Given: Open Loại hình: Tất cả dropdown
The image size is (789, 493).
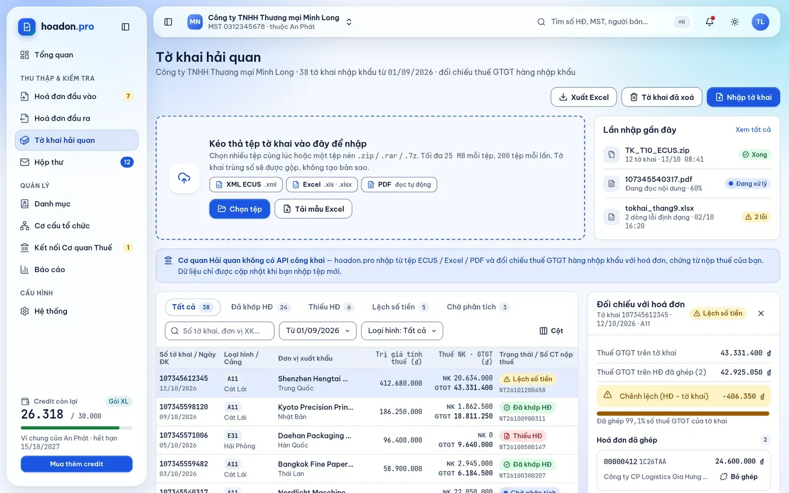Looking at the screenshot, I should point(402,331).
